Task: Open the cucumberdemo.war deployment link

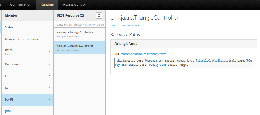Action: point(125,25)
